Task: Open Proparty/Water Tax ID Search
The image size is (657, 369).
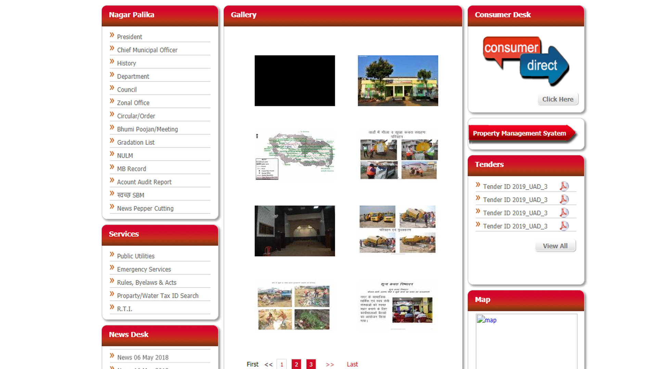Action: (x=157, y=296)
